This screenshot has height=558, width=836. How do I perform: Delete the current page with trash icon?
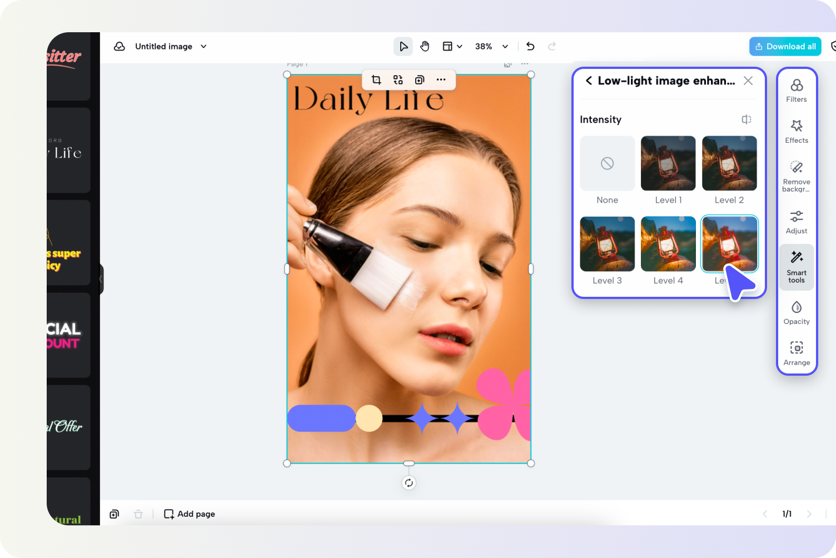138,514
